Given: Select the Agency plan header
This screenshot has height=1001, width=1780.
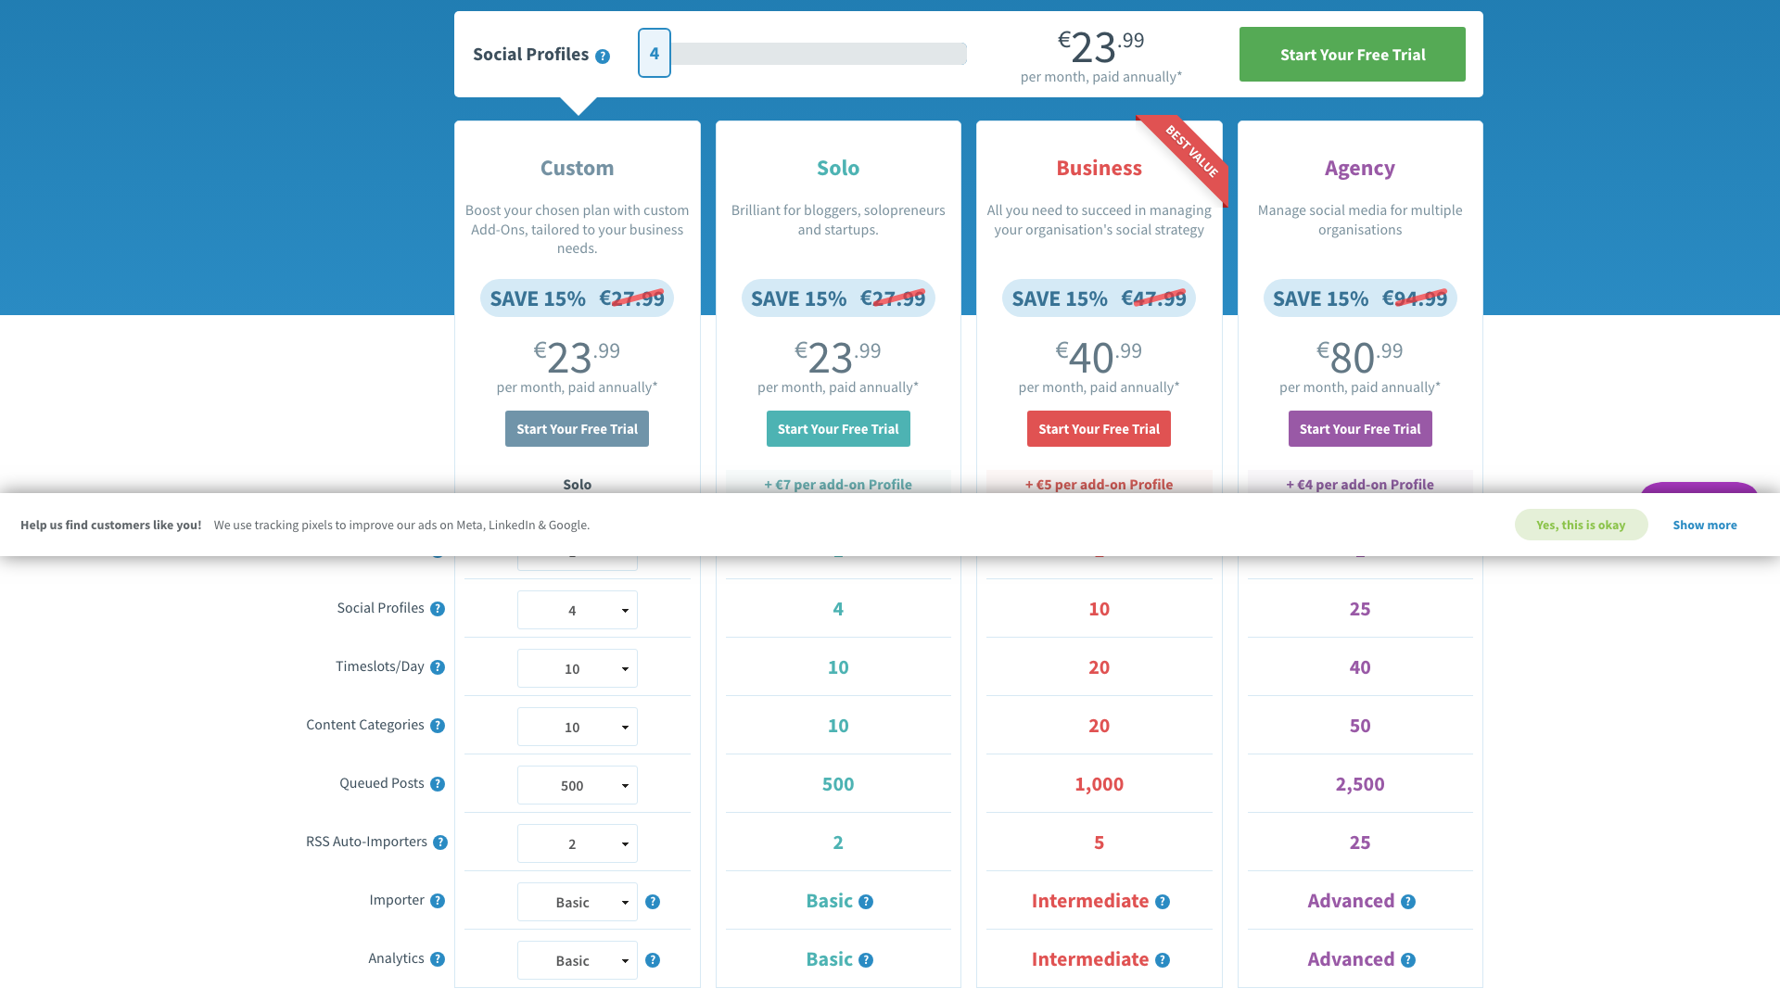Looking at the screenshot, I should coord(1359,168).
